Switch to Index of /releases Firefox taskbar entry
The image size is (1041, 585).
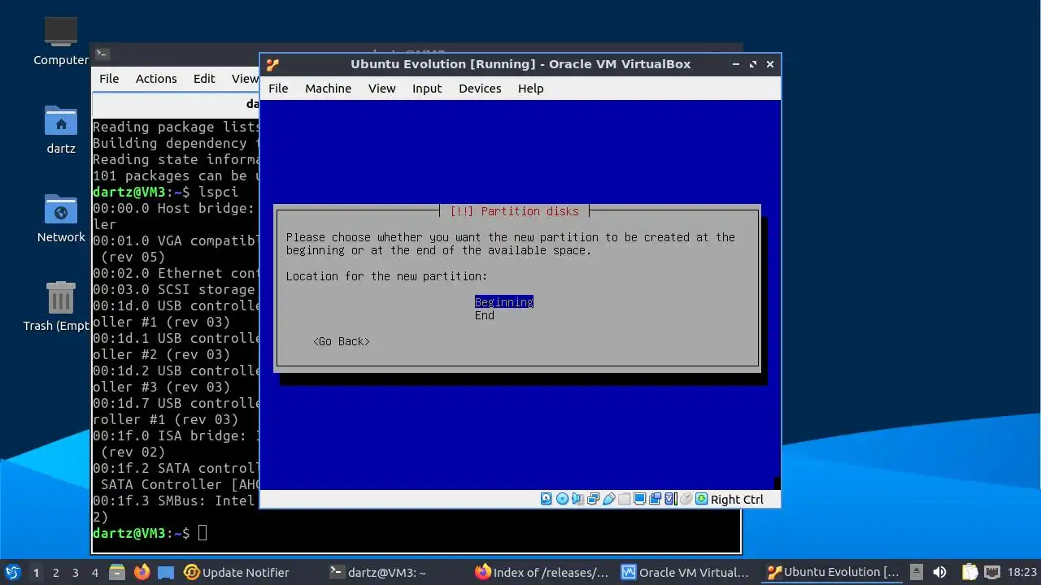pyautogui.click(x=542, y=572)
